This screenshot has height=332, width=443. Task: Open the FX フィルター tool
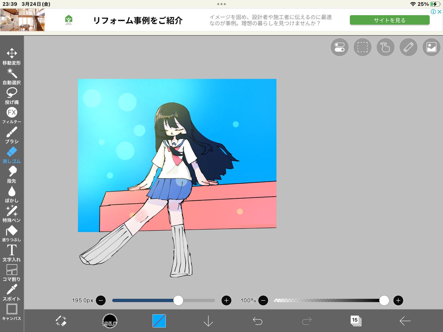click(x=12, y=115)
